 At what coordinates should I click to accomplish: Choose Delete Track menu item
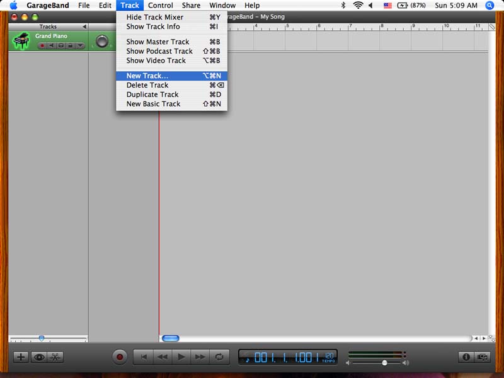coord(171,85)
